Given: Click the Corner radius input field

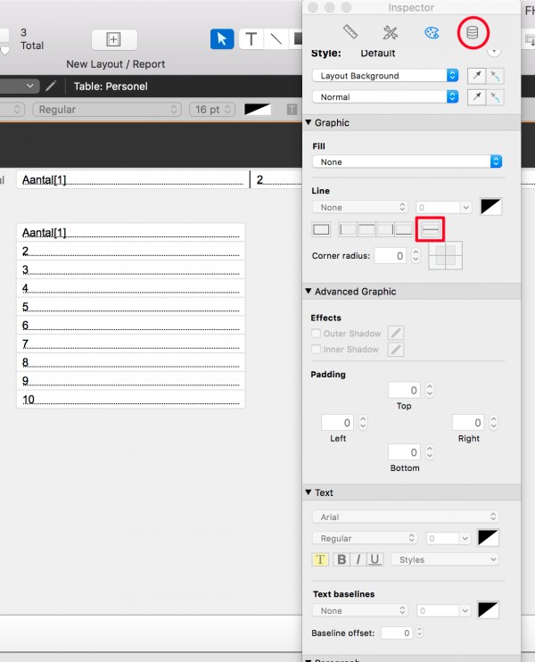Looking at the screenshot, I should 391,255.
